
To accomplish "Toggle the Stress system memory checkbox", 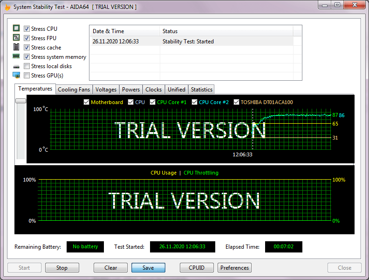I will [x=27, y=57].
